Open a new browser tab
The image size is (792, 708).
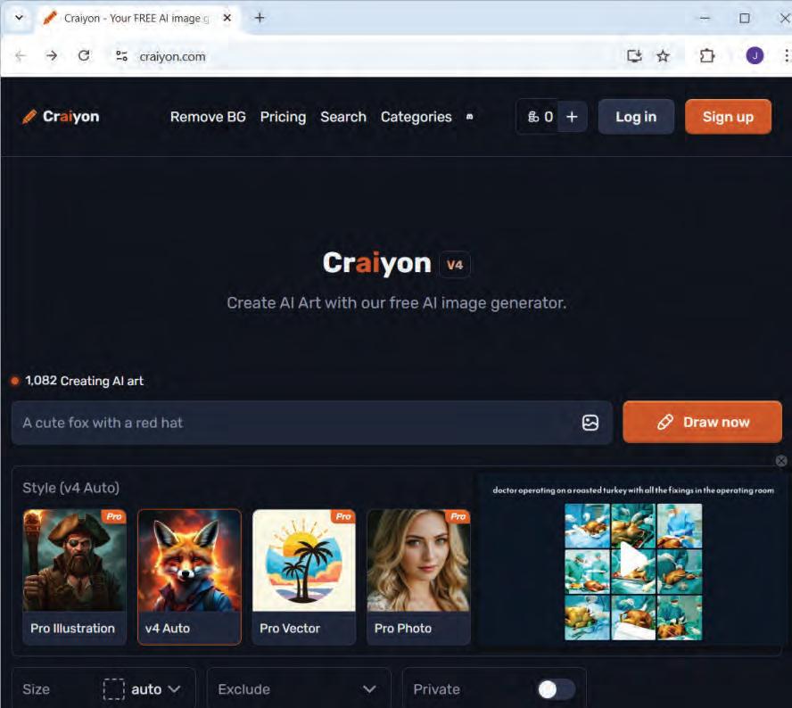tap(260, 18)
